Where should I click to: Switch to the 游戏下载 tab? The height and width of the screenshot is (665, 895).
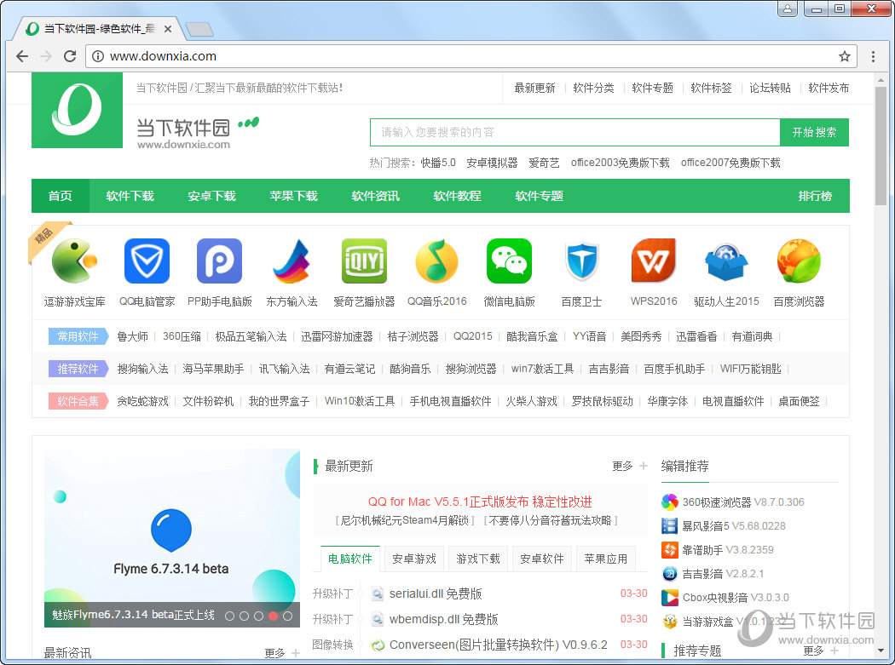point(478,559)
